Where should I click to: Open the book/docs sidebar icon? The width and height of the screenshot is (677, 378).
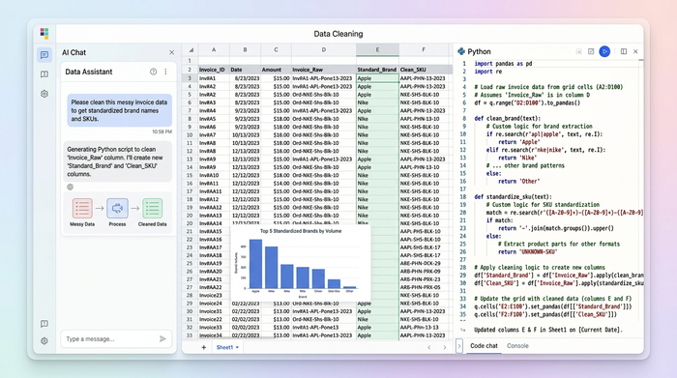[x=44, y=74]
